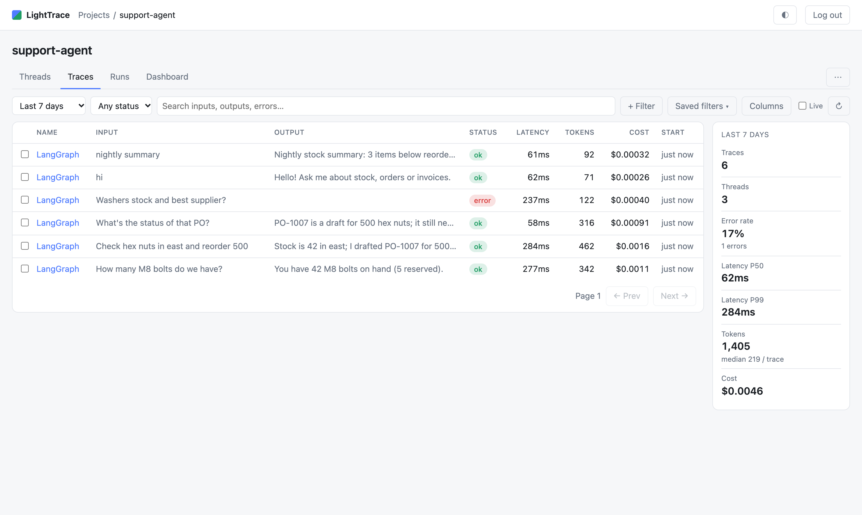The height and width of the screenshot is (515, 862).
Task: Open the Runs tab
Action: [x=120, y=77]
